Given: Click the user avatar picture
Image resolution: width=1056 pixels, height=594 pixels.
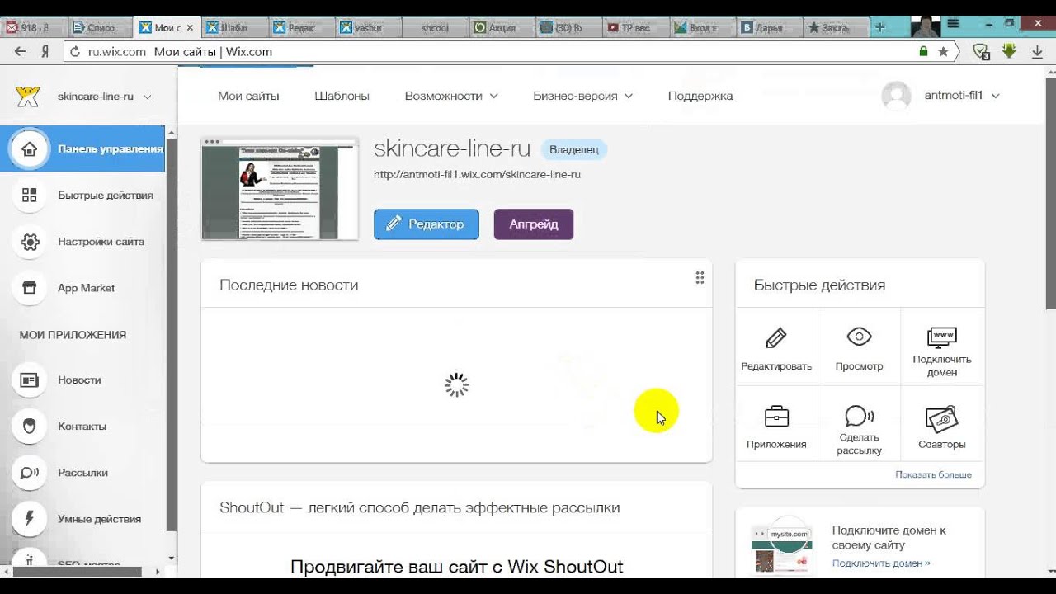Looking at the screenshot, I should point(896,96).
